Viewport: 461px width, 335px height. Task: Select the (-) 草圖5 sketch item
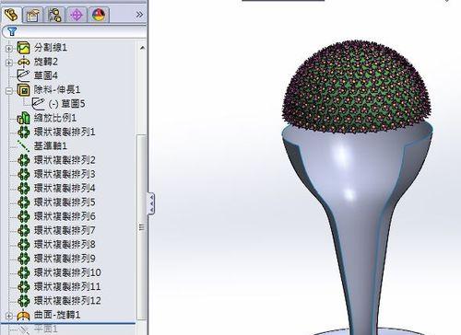point(59,104)
